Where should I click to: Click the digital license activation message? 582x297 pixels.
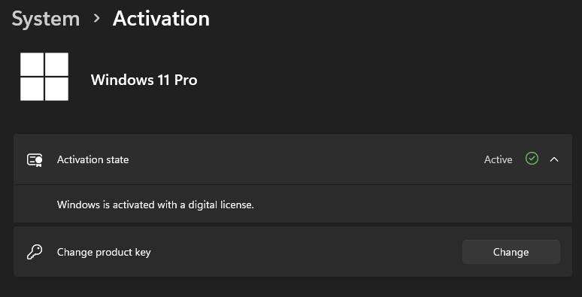tap(156, 205)
